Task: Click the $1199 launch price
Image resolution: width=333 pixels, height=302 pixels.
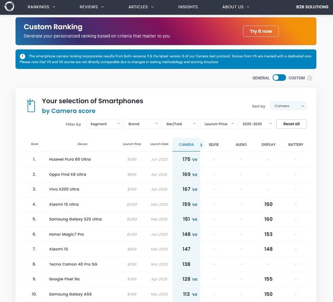Action: tap(132, 159)
